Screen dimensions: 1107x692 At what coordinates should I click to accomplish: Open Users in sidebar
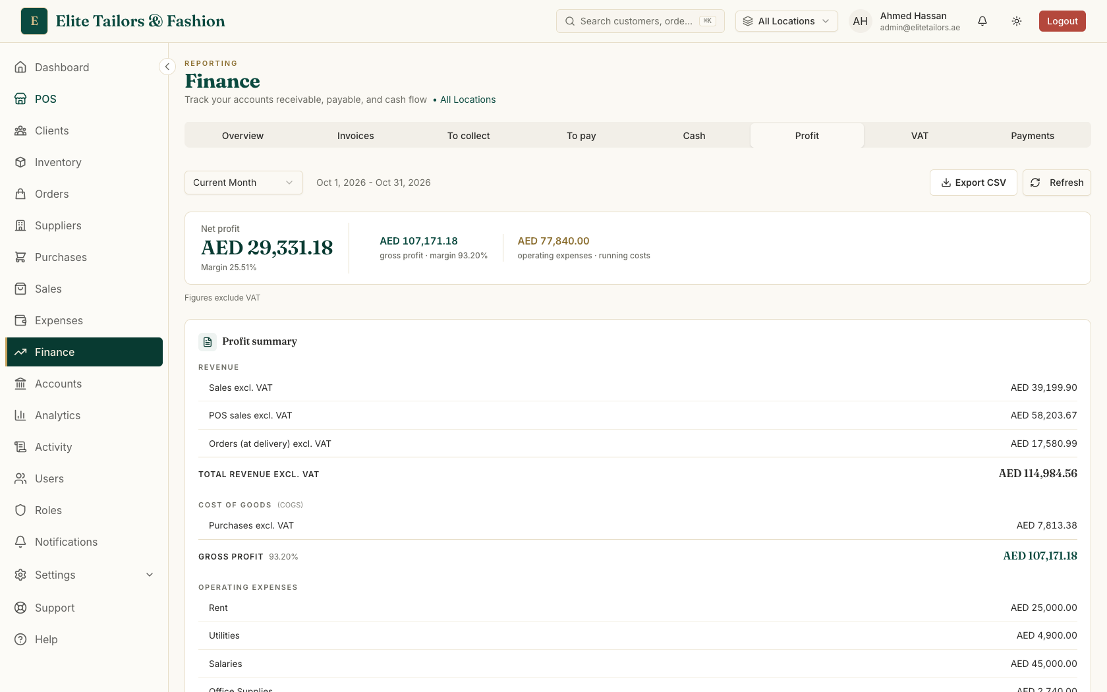84,478
